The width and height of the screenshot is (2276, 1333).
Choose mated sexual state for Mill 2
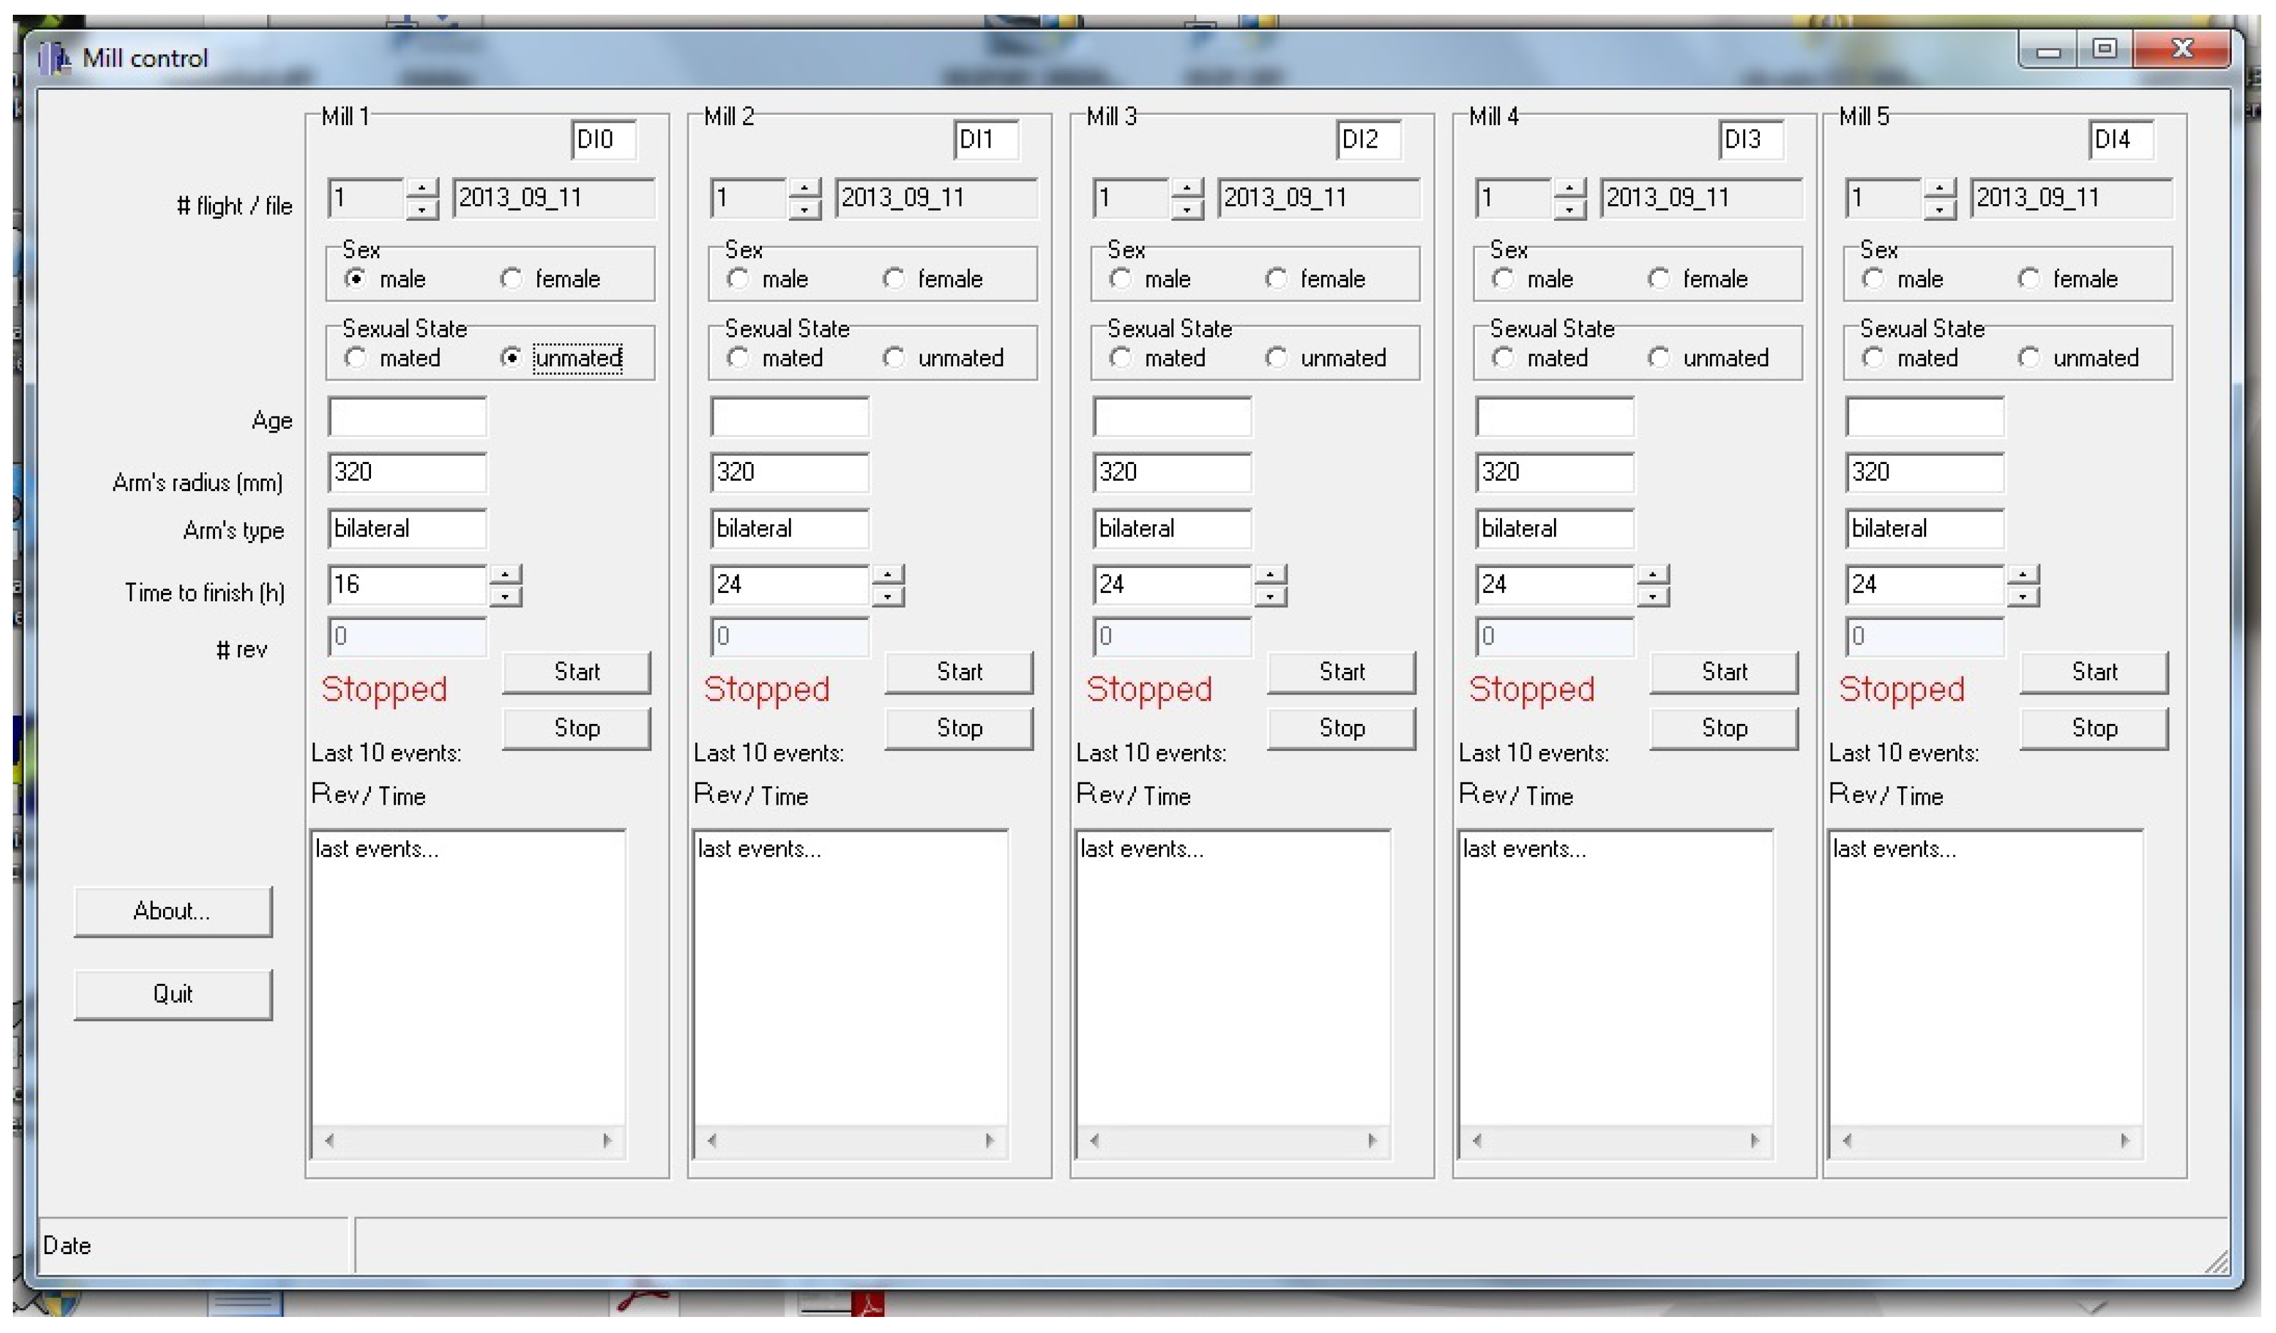(738, 359)
